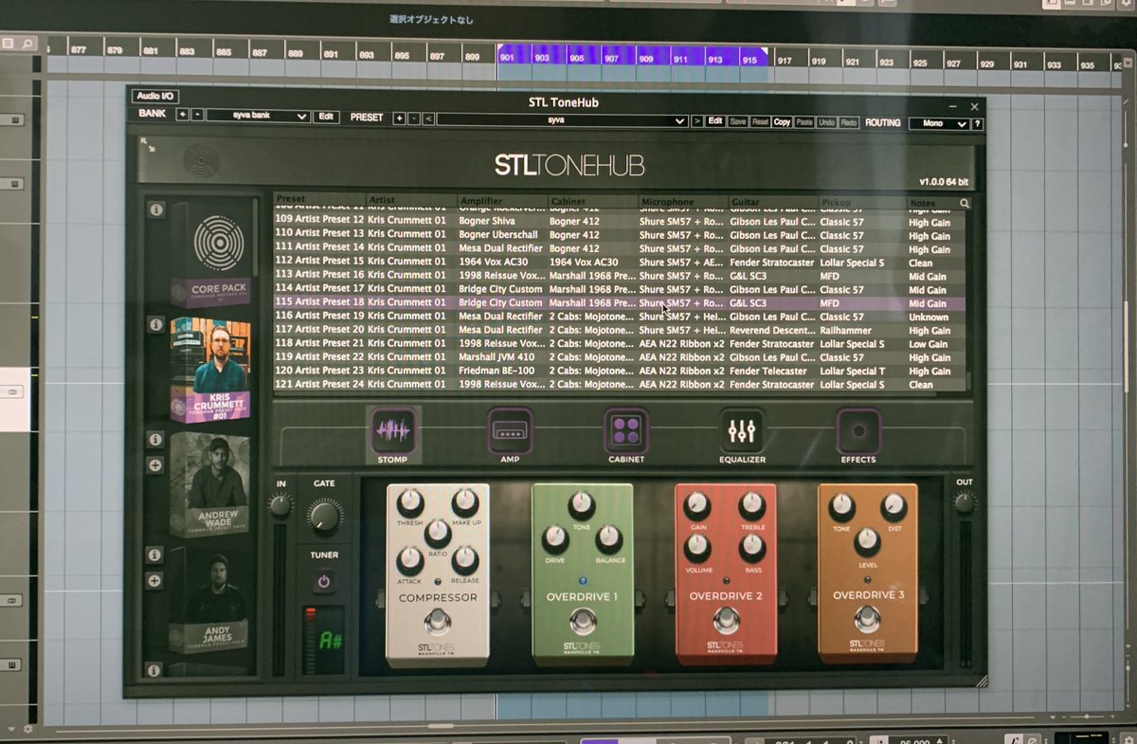
Task: Click the Microphone column header
Action: point(683,202)
